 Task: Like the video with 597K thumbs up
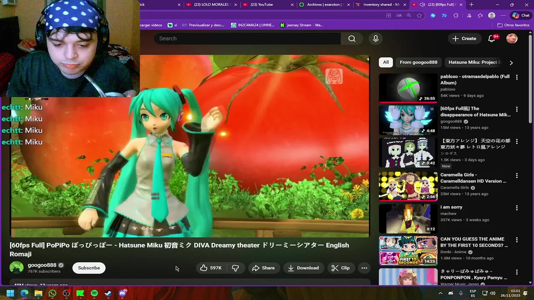click(211, 268)
